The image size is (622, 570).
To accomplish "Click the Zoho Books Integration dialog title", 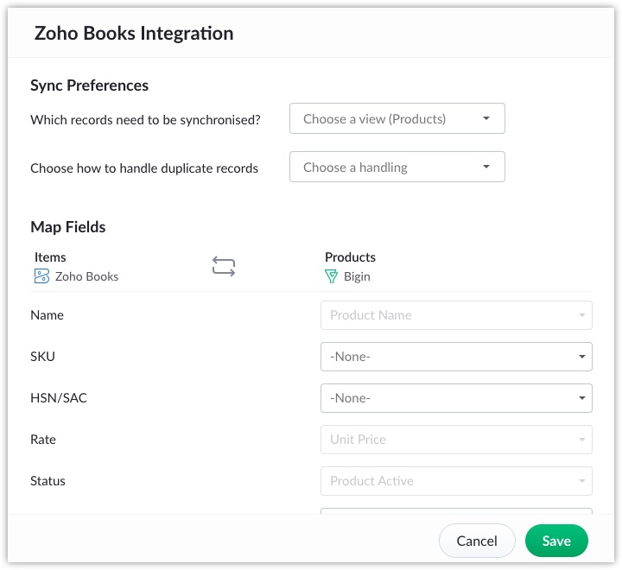I will pos(134,34).
